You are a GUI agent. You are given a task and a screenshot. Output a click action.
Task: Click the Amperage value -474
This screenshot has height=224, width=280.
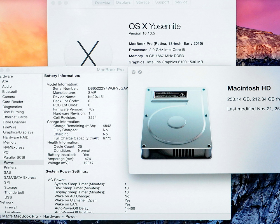pyautogui.click(x=87, y=159)
